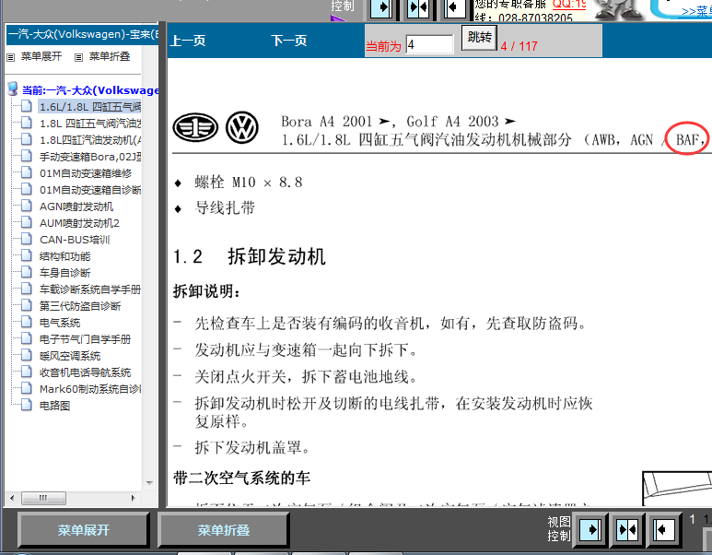Viewport: 712px width, 555px height.
Task: Open 电气系统 tree item
Action: pos(60,323)
